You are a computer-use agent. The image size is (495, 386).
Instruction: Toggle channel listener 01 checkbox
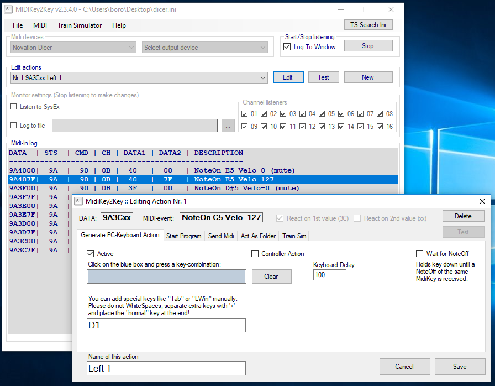pyautogui.click(x=244, y=114)
